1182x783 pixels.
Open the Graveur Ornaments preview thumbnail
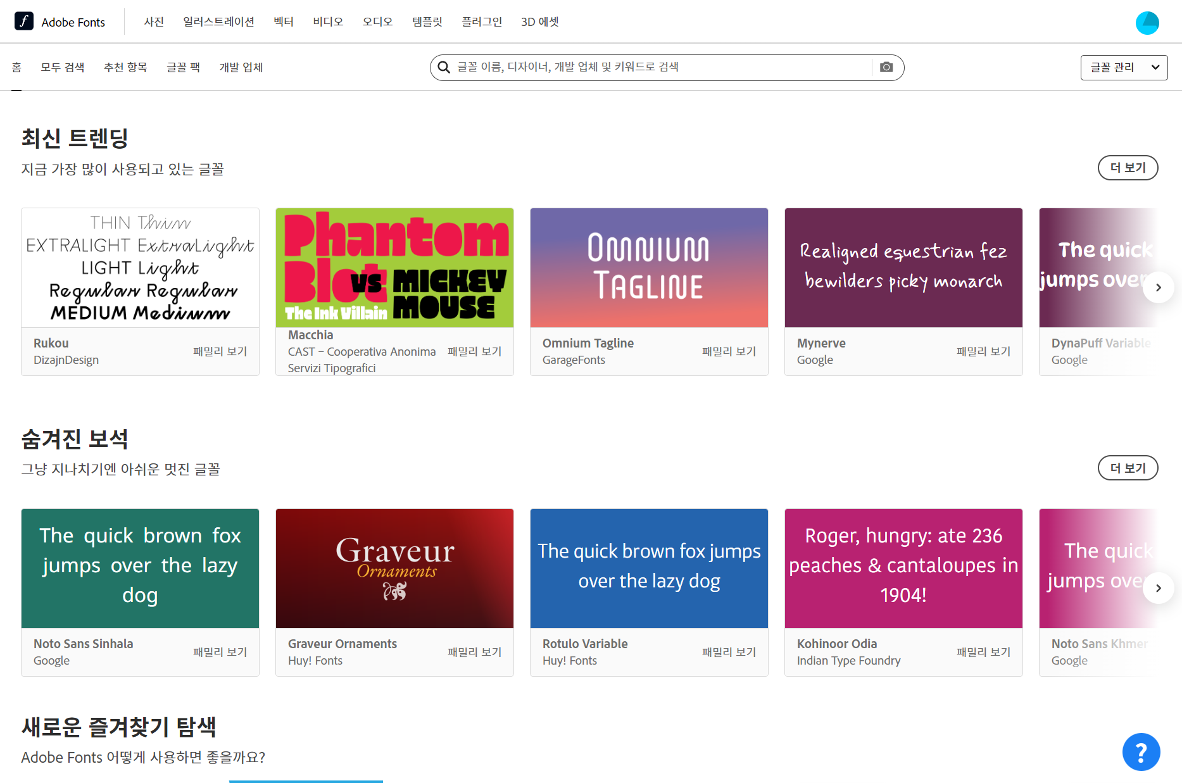click(x=394, y=568)
